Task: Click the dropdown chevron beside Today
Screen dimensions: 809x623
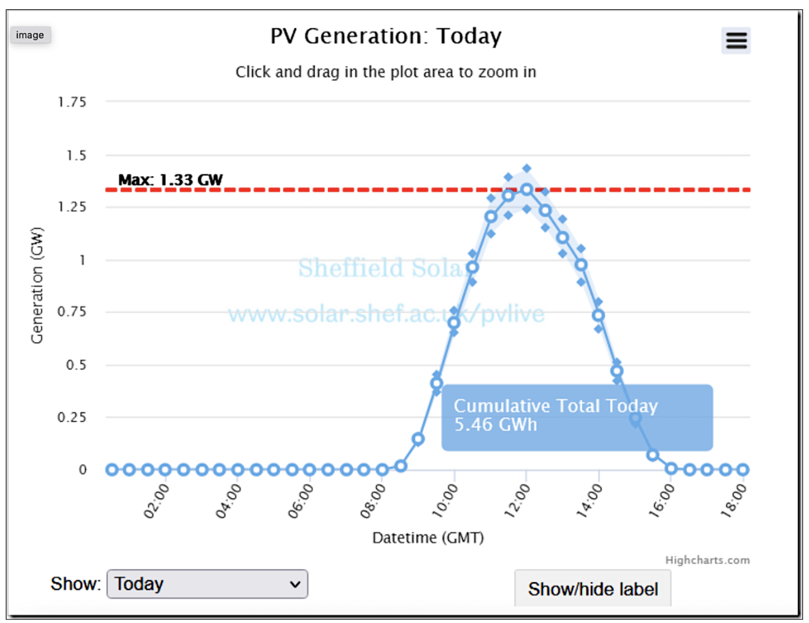Action: (x=295, y=584)
